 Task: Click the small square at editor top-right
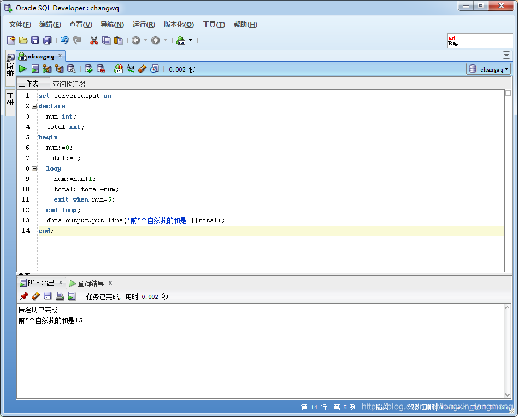(x=508, y=93)
